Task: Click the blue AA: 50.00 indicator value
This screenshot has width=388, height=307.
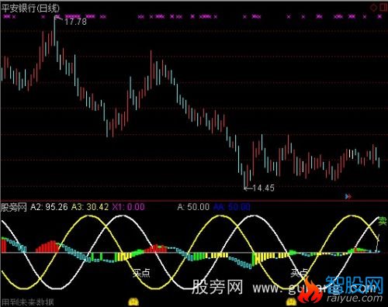Action: [x=232, y=207]
